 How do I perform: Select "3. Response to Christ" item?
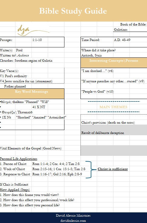(x=15, y=174)
